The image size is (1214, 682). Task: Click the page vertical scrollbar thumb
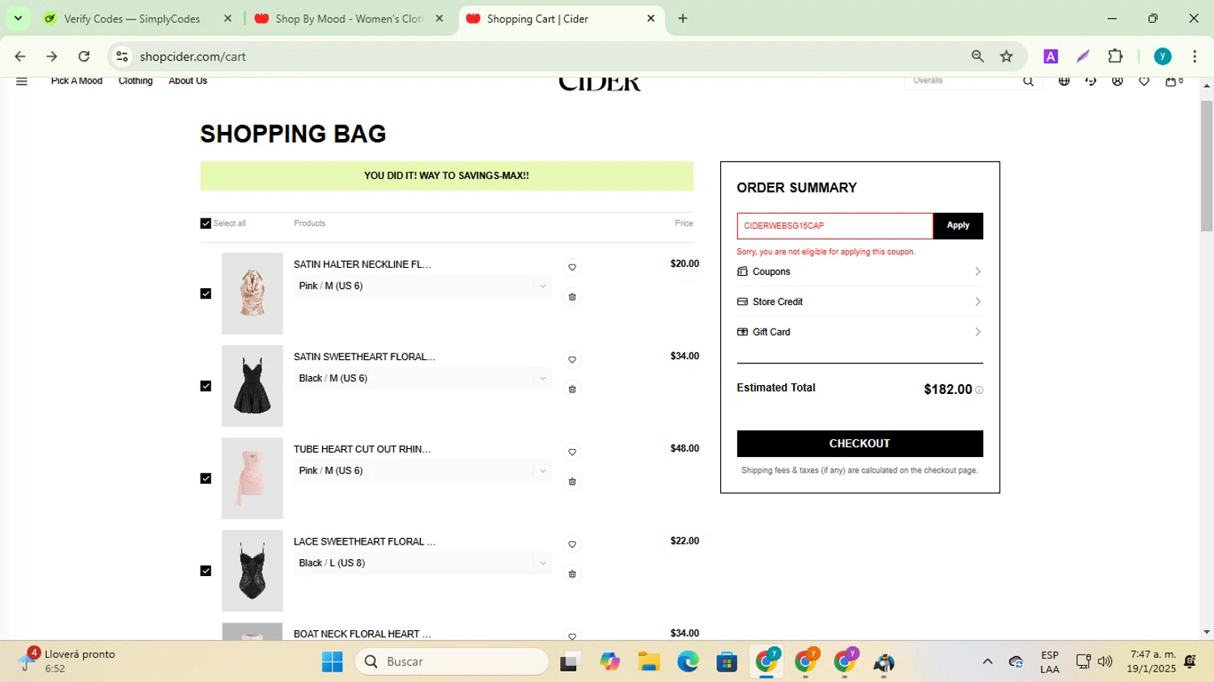[1207, 166]
